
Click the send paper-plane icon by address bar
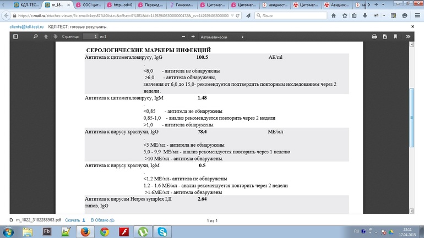(248, 15)
